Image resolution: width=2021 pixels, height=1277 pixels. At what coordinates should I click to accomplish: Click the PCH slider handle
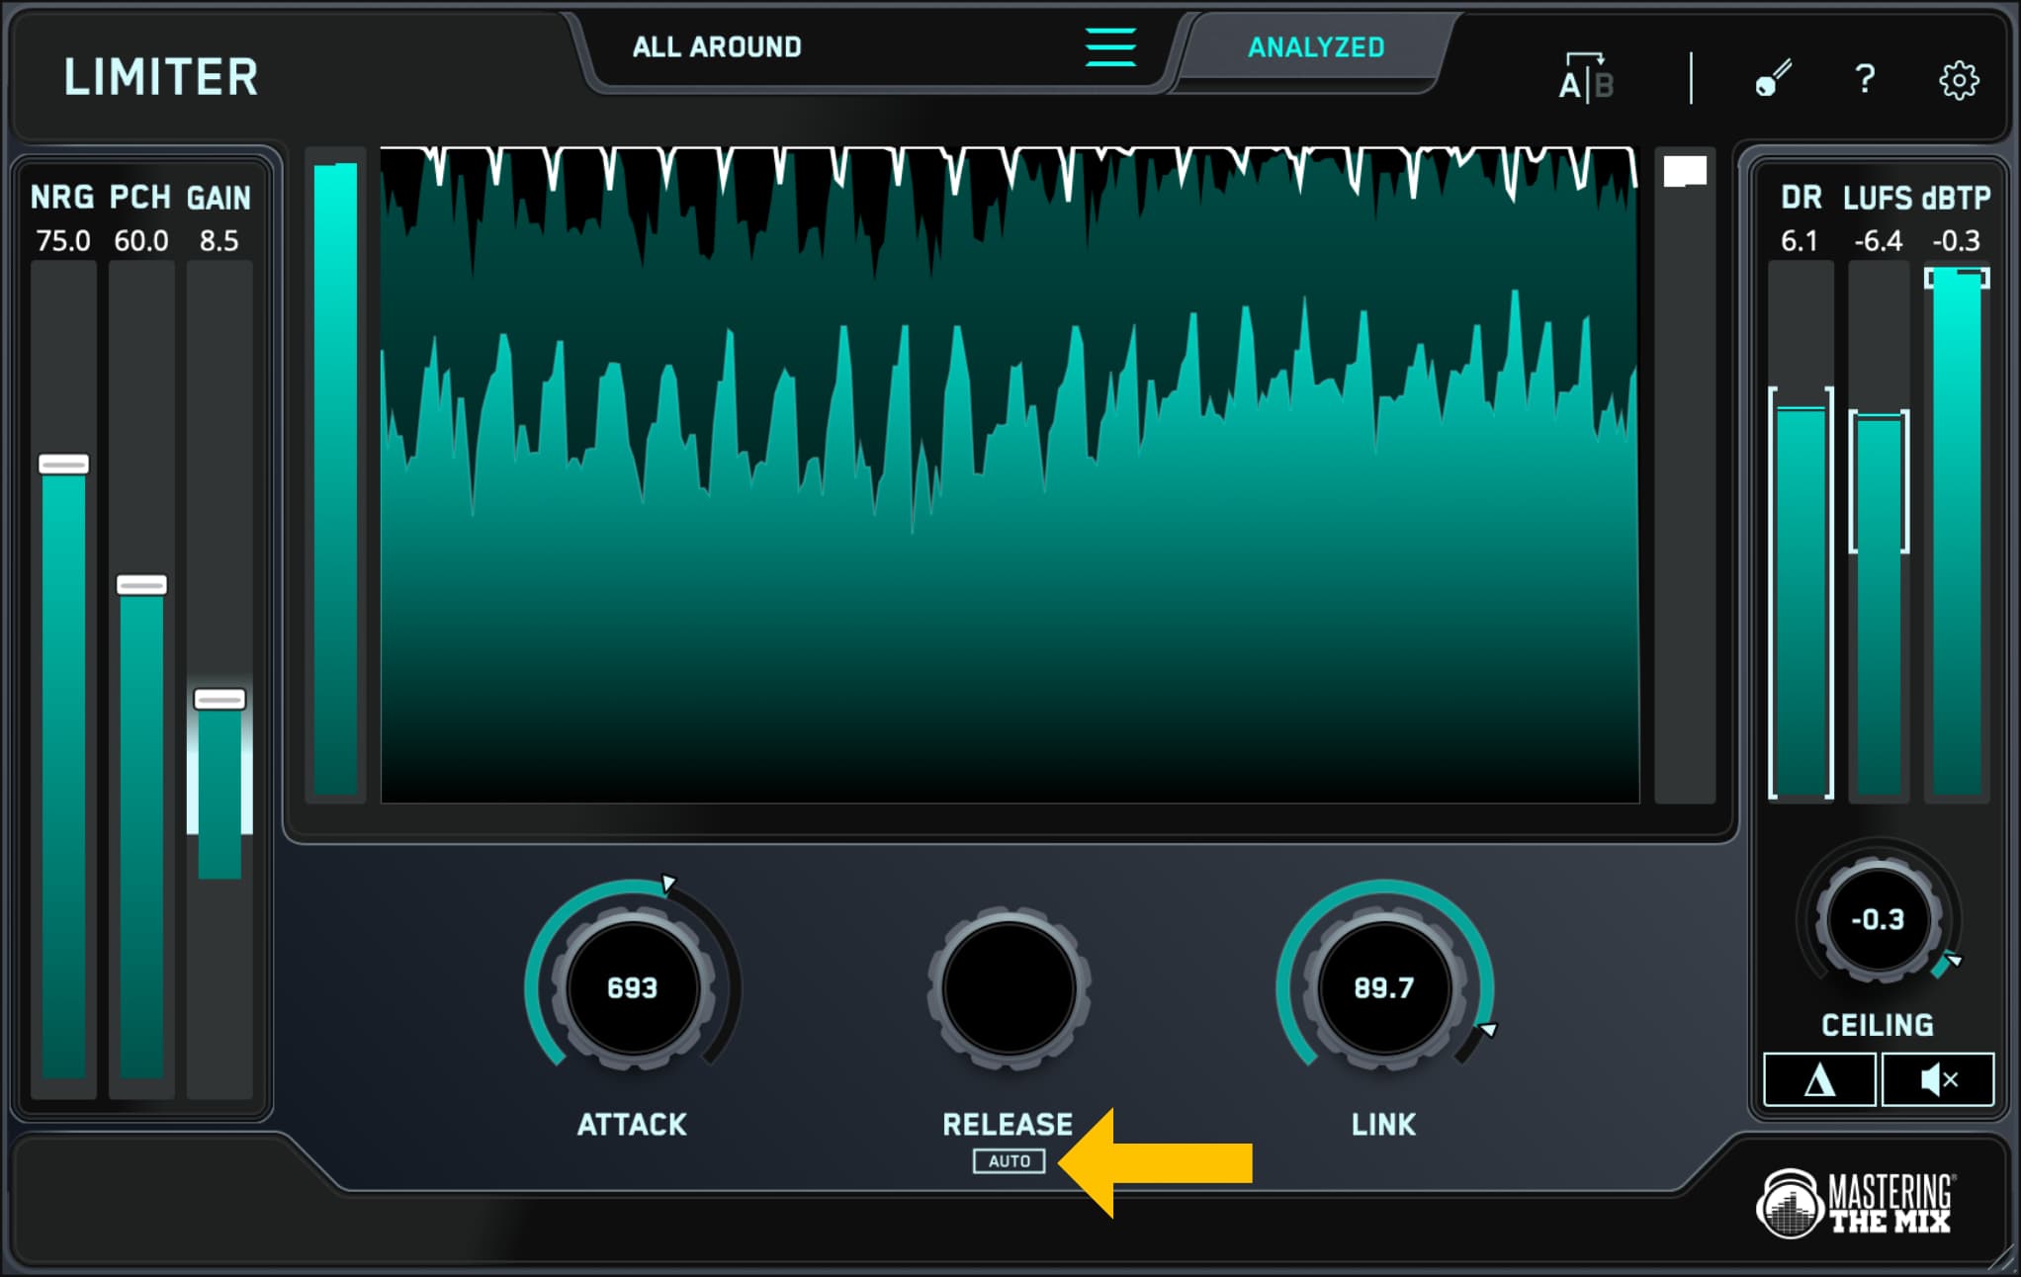(x=141, y=585)
